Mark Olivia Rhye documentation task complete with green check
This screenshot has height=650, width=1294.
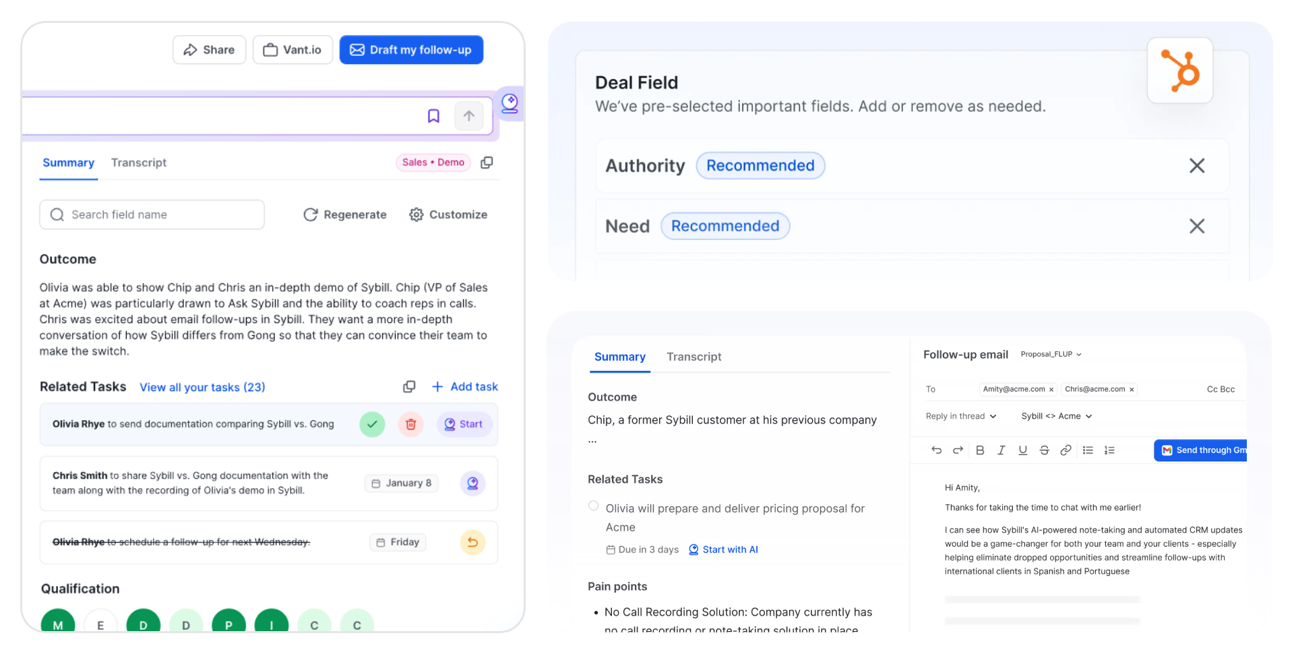pyautogui.click(x=372, y=424)
